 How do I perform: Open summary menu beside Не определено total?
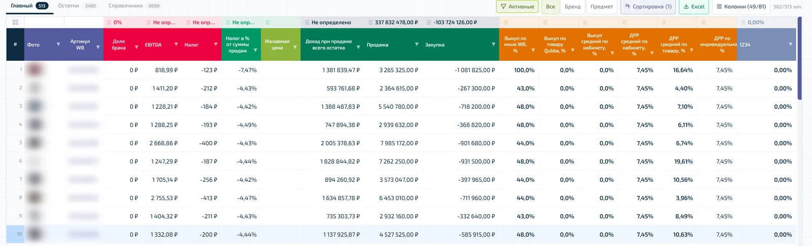tap(307, 22)
